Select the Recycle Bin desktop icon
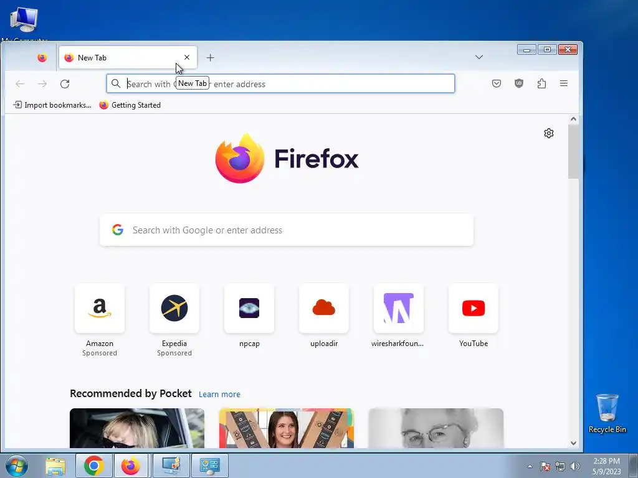 pyautogui.click(x=607, y=413)
